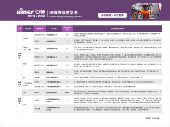Click the first purple column header cell
The width and height of the screenshot is (170, 127).
click(19, 29)
